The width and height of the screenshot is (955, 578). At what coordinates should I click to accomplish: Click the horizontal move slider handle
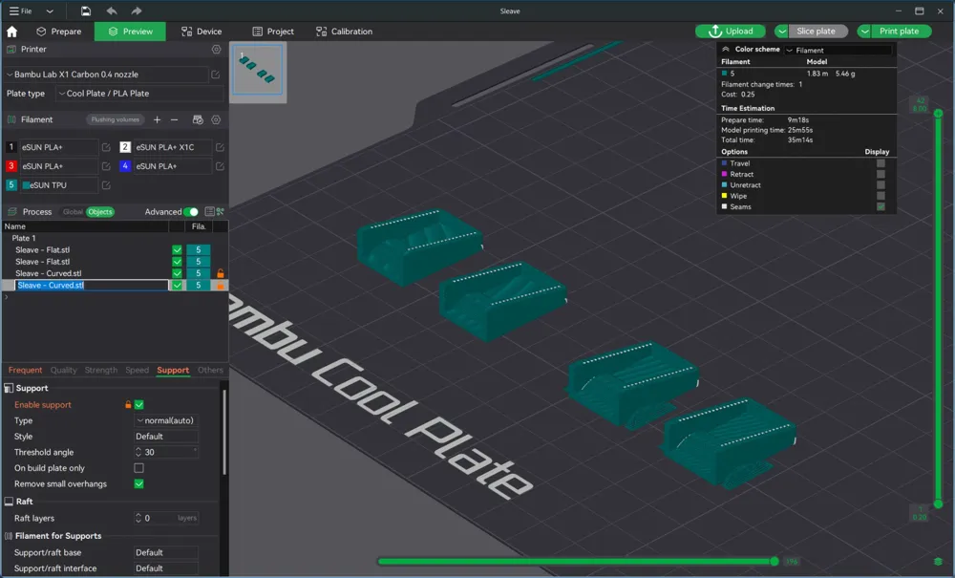[x=775, y=562]
